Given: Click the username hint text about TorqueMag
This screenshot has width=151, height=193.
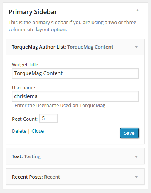Looking at the screenshot, I should (60, 106).
